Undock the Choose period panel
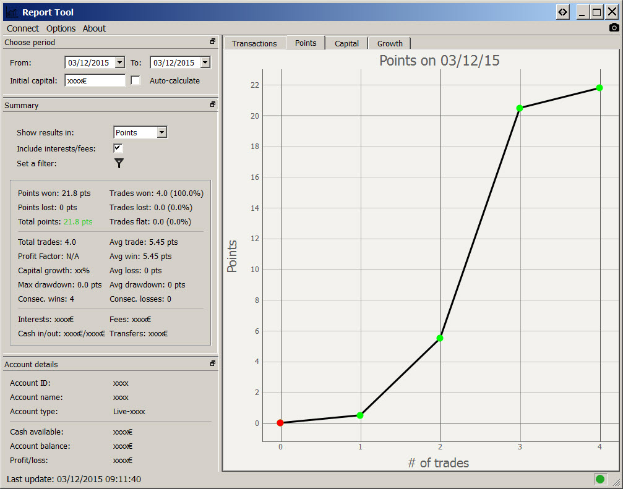623x489 pixels. pos(213,42)
